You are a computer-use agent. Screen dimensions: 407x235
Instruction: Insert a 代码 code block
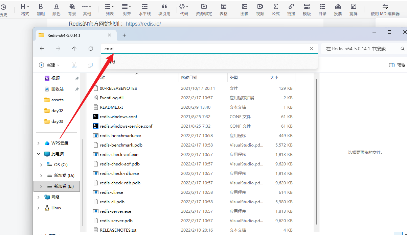point(184,9)
